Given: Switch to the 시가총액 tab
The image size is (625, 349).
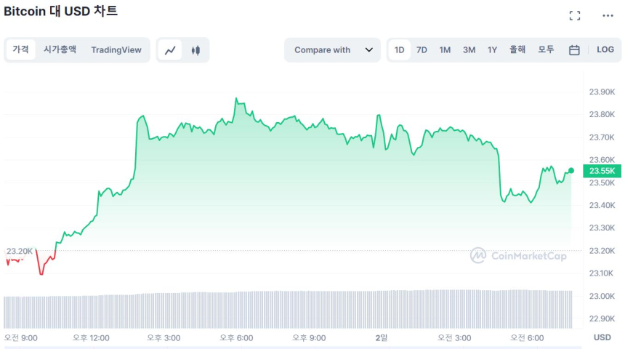Looking at the screenshot, I should (x=60, y=49).
